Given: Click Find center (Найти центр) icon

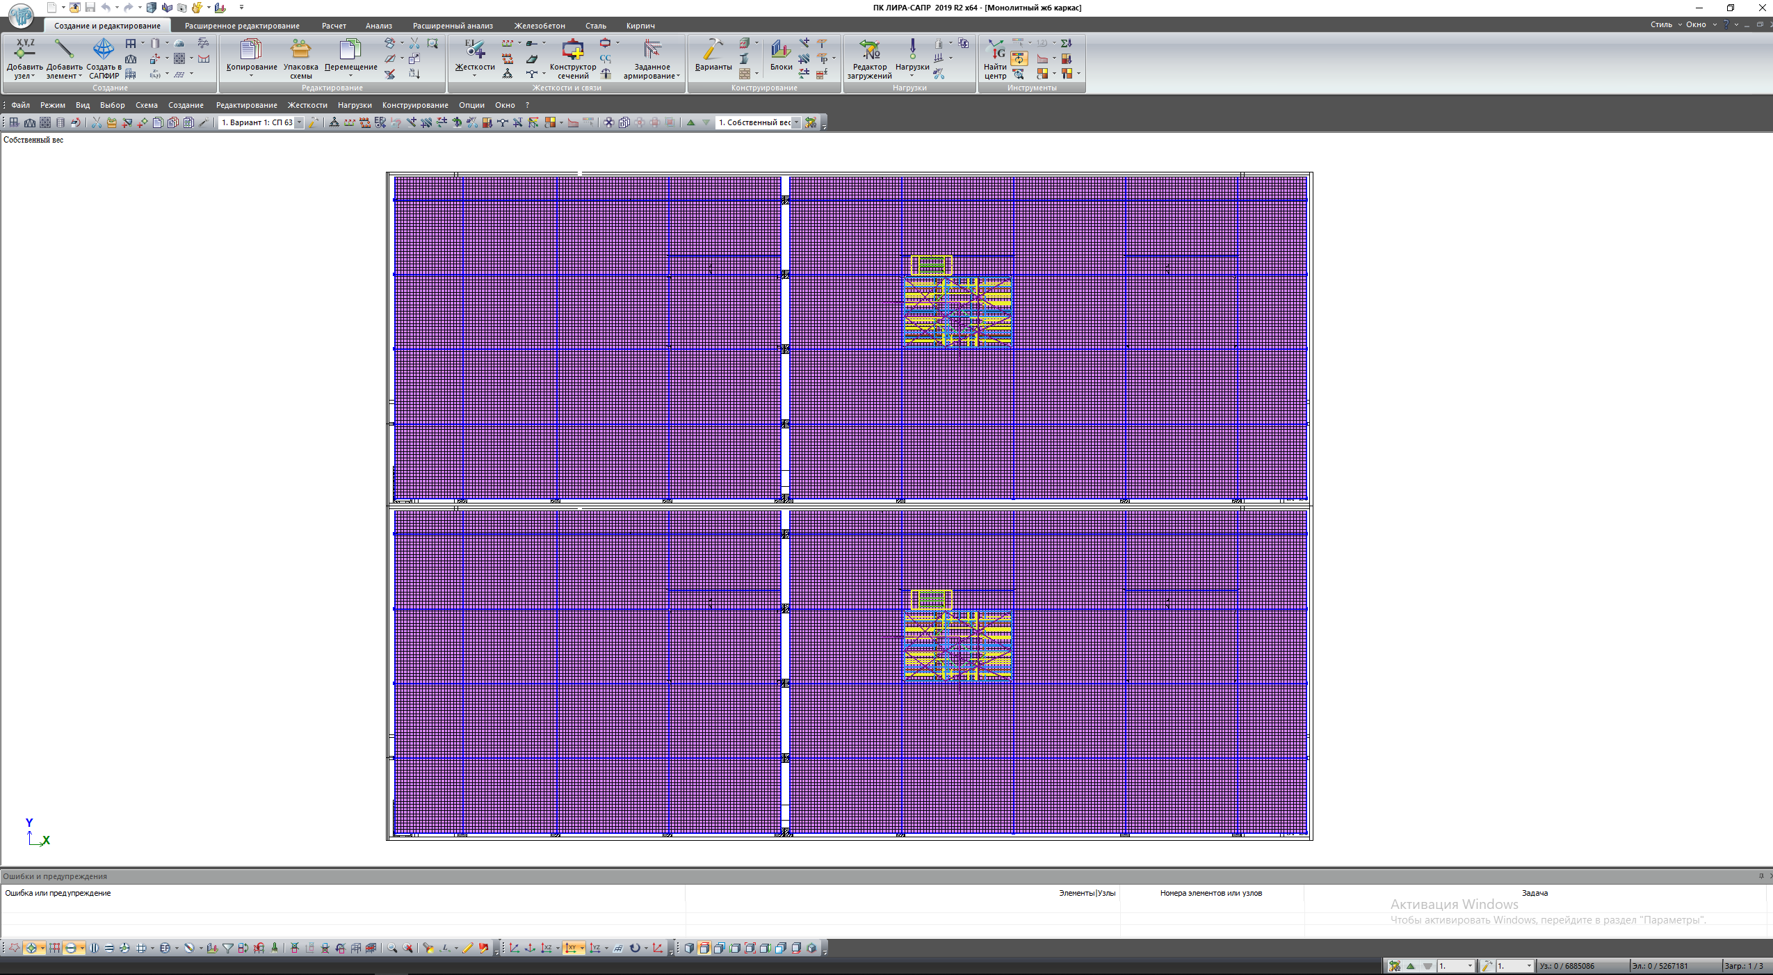Looking at the screenshot, I should coord(995,50).
